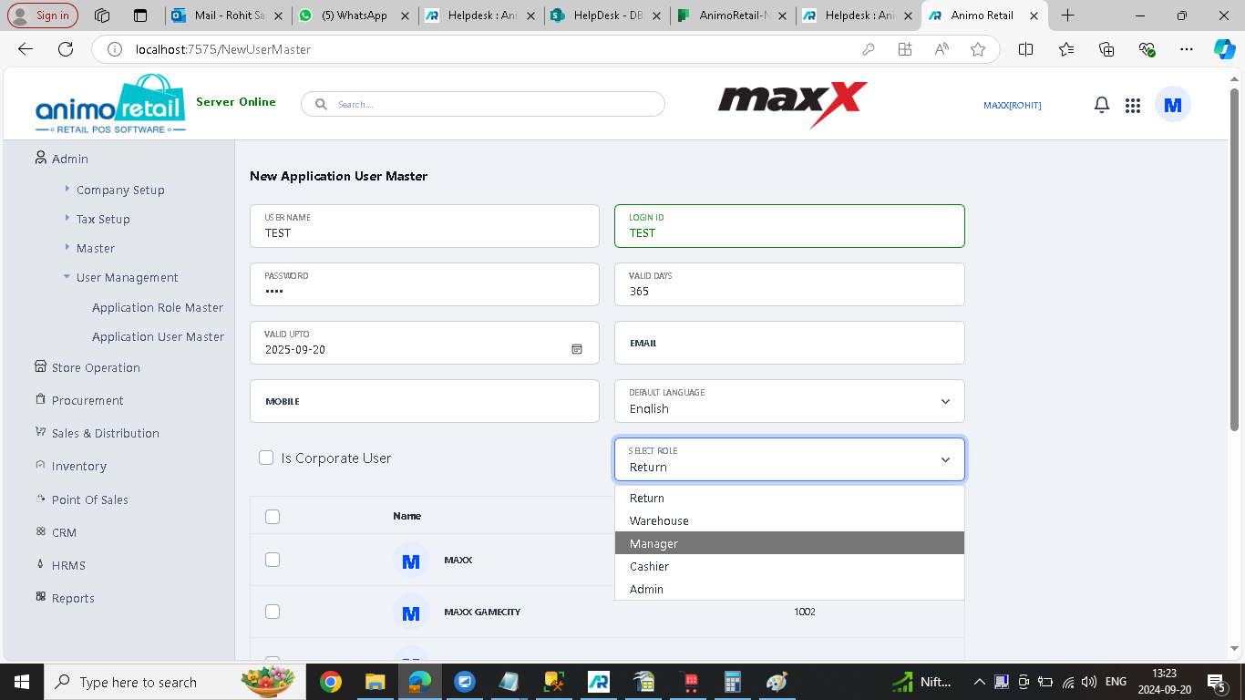1245x700 pixels.
Task: Open the apps grid icon in the header
Action: (1133, 106)
